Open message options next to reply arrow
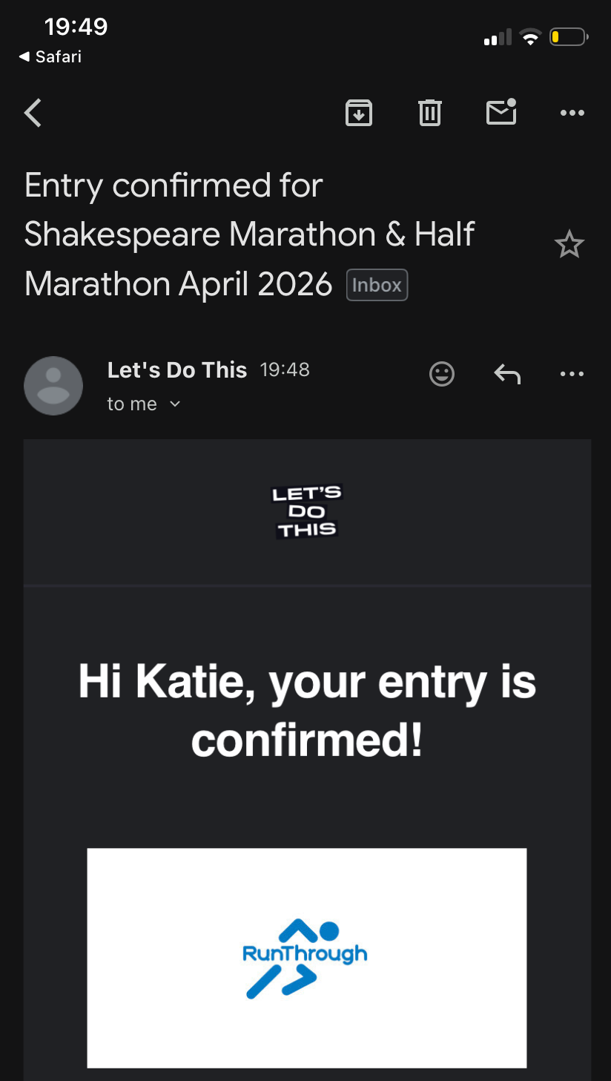611x1081 pixels. [x=572, y=374]
